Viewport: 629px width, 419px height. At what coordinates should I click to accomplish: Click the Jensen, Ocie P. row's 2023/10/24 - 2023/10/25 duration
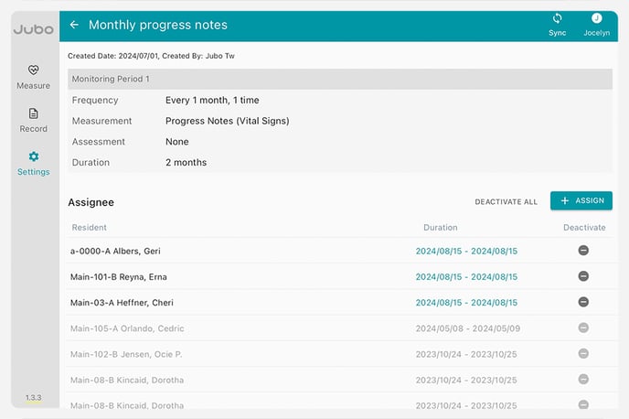[x=466, y=354]
